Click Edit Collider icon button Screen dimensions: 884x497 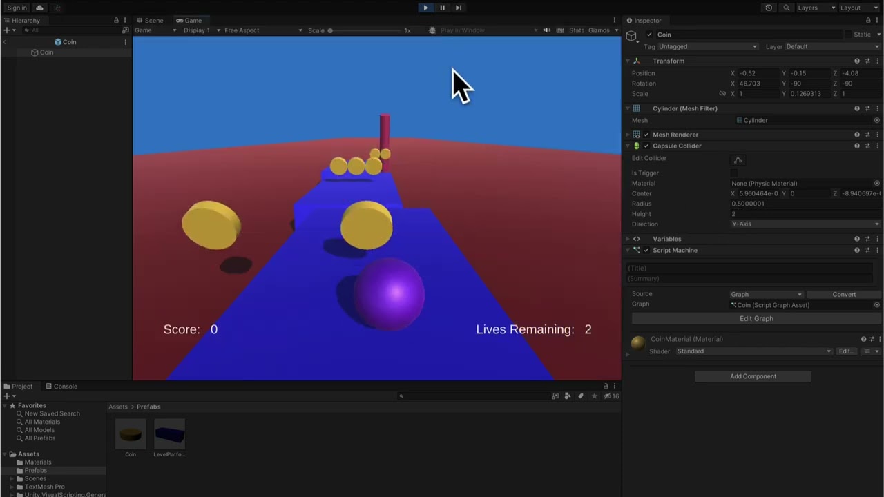(x=738, y=159)
